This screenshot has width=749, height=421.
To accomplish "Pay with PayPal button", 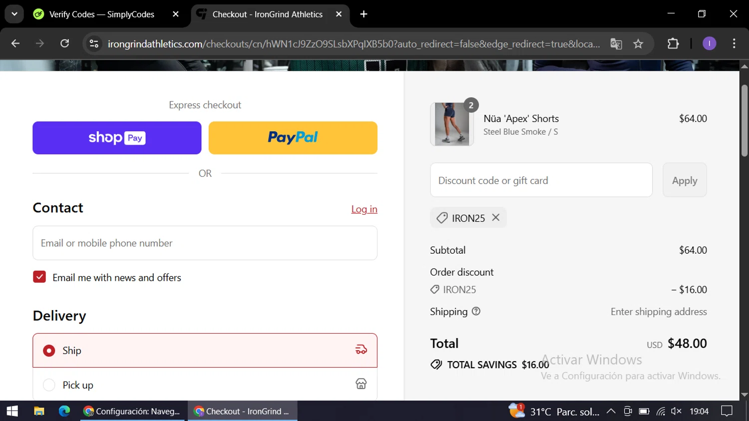I will point(293,138).
